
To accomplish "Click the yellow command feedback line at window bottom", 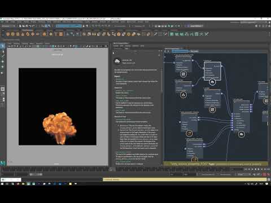I will [x=185, y=179].
